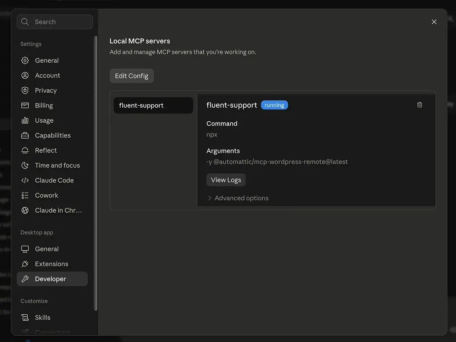The width and height of the screenshot is (456, 342).
Task: Open the Account settings page
Action: coord(52,75)
